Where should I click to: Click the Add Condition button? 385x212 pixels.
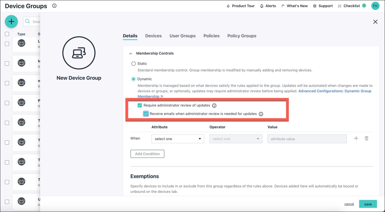(147, 154)
